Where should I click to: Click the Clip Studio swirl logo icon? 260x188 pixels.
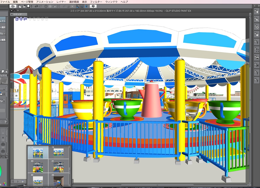click(13, 6)
